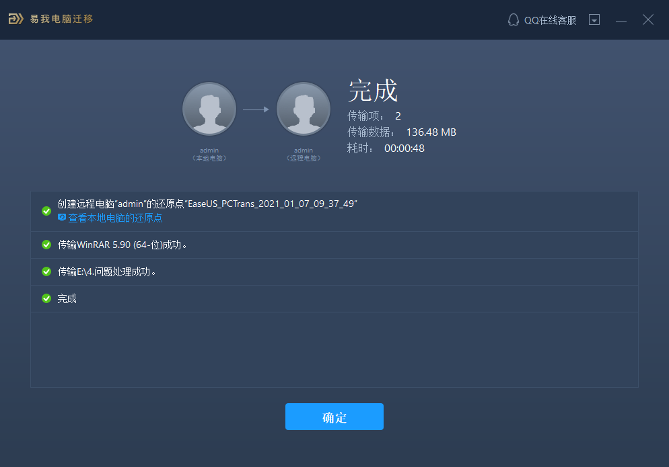
Task: Click the green checkmark beside the E:\4 row
Action: [46, 271]
